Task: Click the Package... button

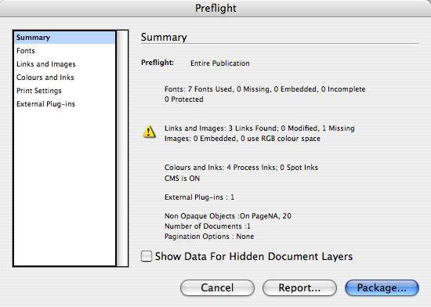Action: click(382, 287)
